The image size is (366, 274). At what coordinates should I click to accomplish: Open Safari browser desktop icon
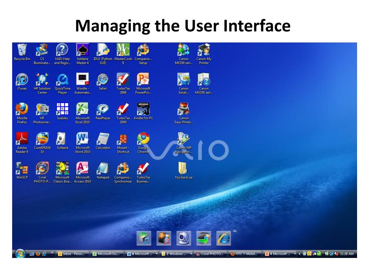point(103,82)
